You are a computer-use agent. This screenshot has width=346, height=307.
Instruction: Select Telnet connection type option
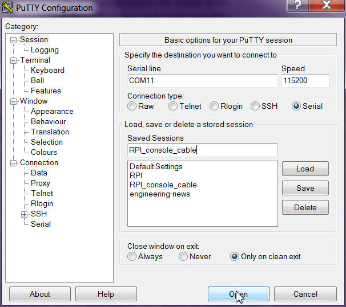[x=173, y=107]
